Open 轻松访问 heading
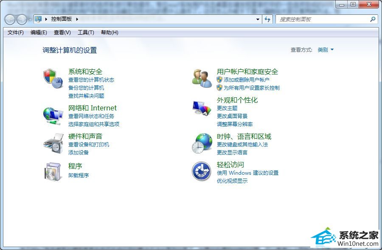This screenshot has width=382, height=250. (x=230, y=165)
